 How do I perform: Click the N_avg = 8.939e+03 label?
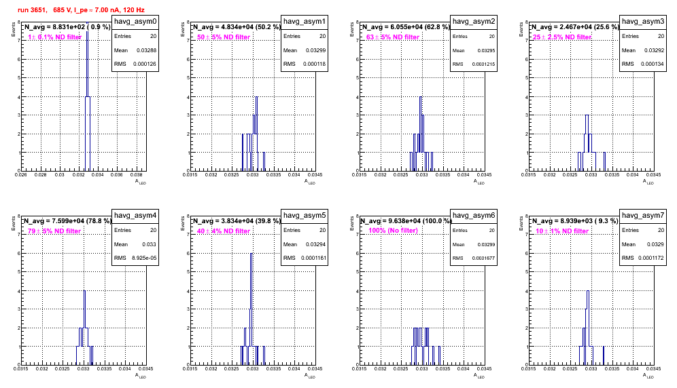[x=575, y=221]
